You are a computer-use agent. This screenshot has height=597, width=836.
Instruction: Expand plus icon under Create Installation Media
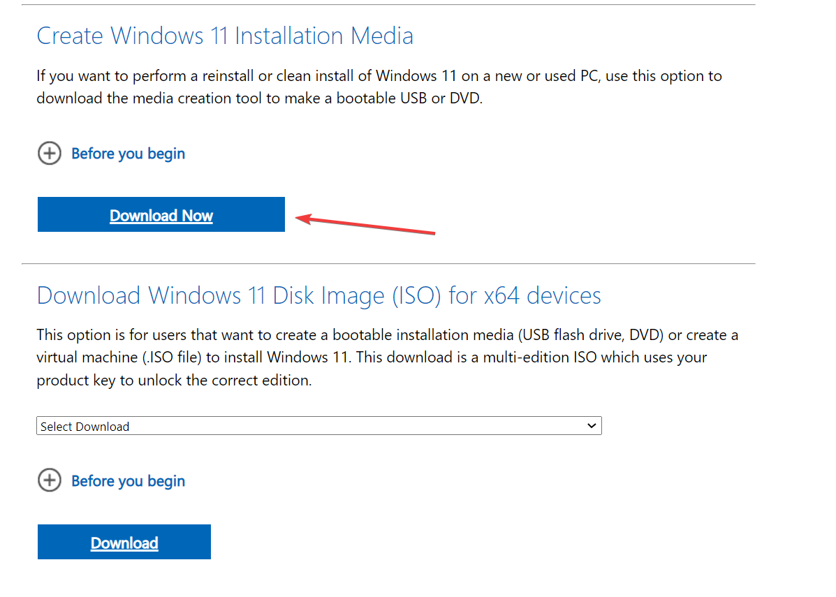click(x=49, y=154)
